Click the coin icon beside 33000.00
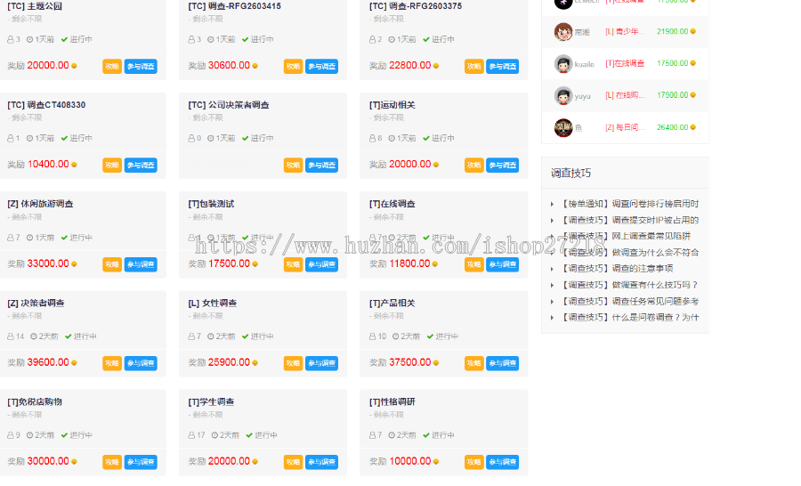The height and width of the screenshot is (486, 801). pos(74,264)
